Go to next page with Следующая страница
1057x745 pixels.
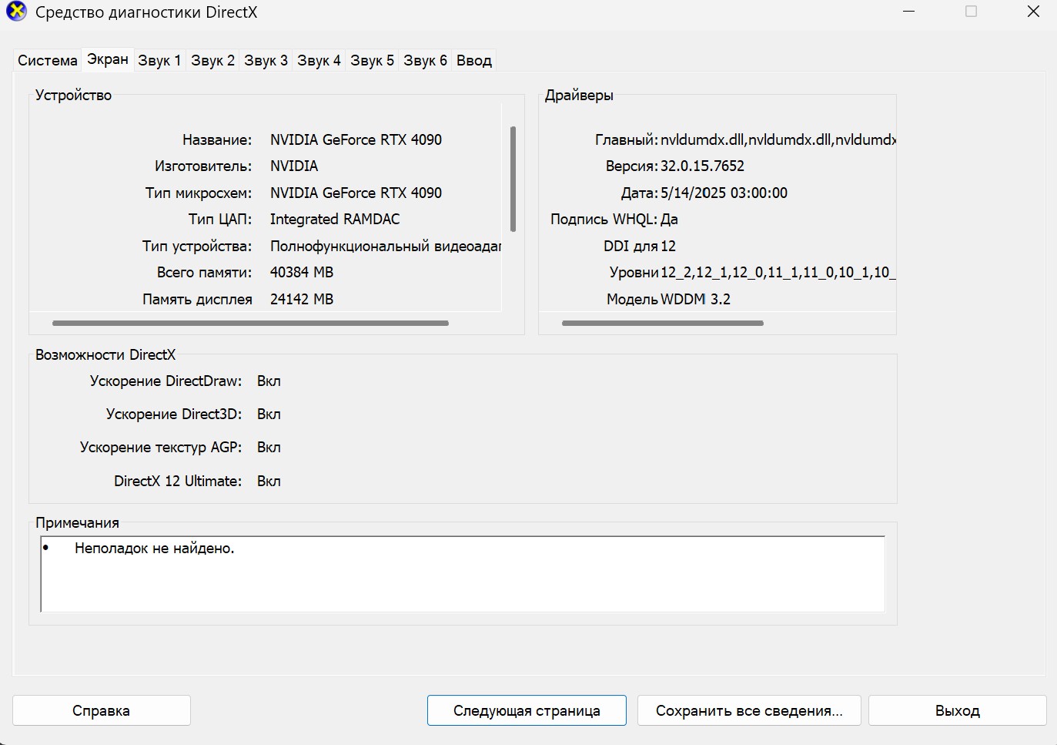(x=527, y=710)
